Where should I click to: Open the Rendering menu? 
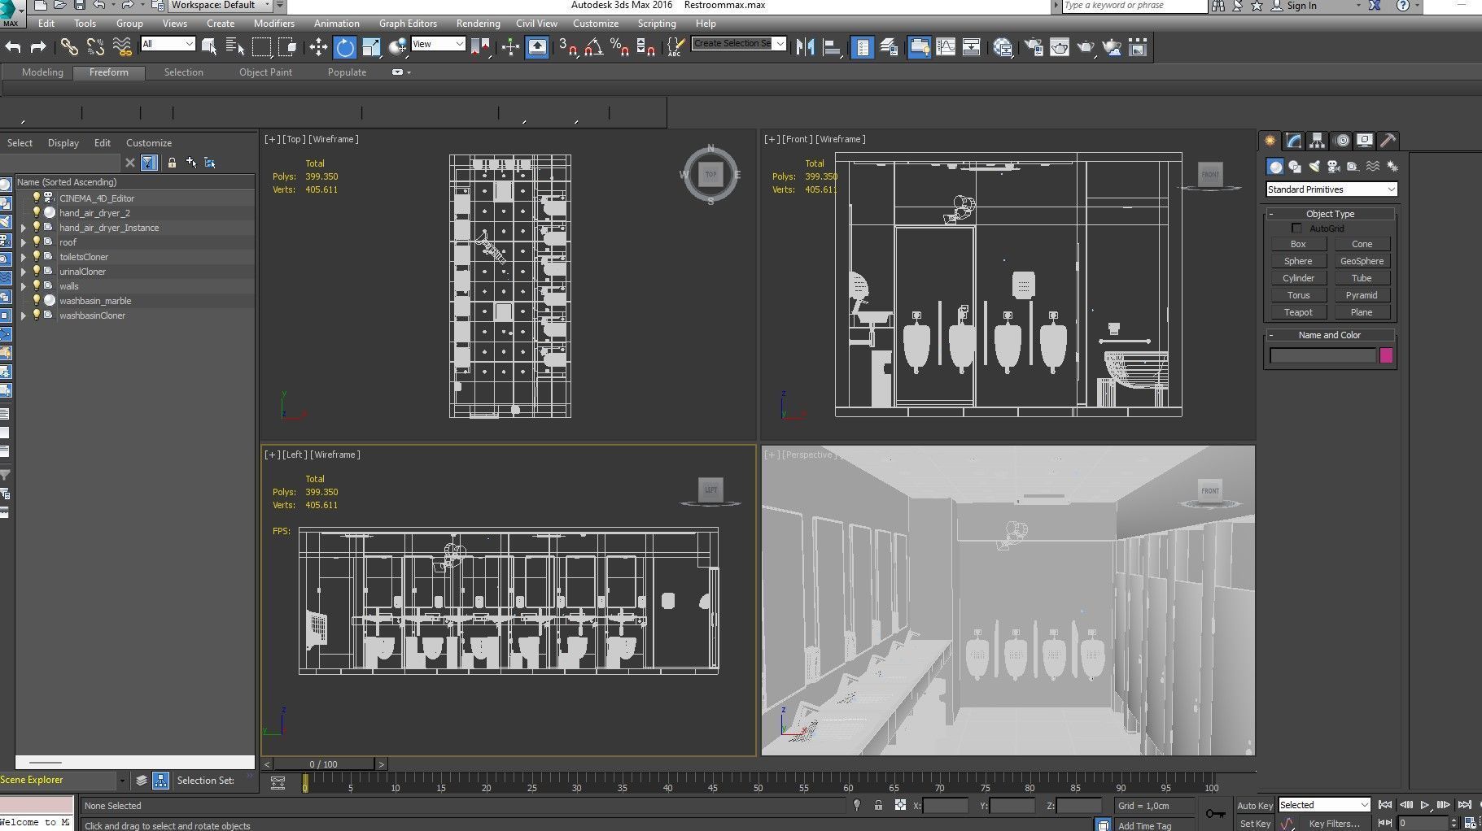[478, 24]
